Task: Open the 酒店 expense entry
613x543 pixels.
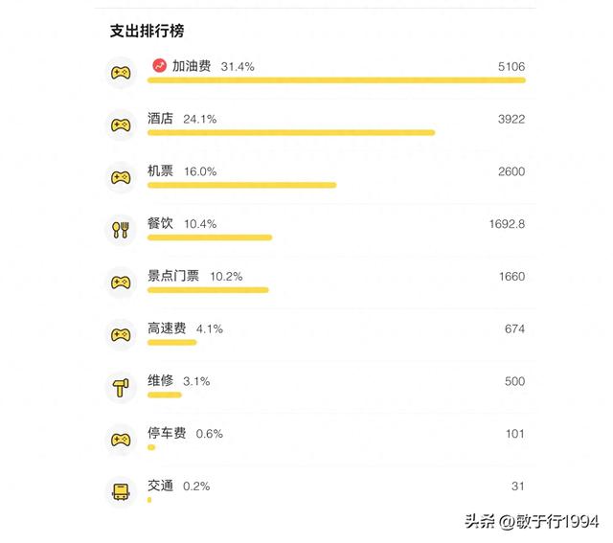Action: [161, 119]
